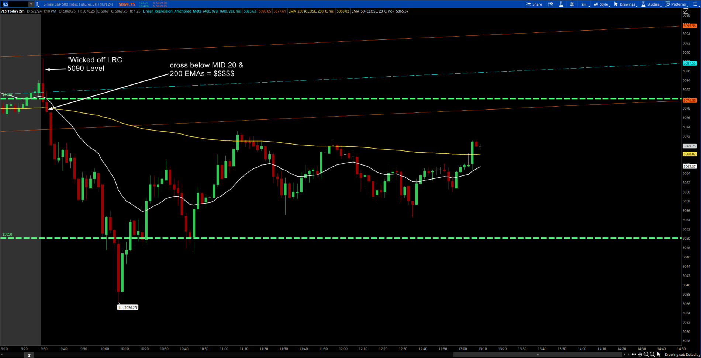Open the /ES symbol dropdown arrow
Image resolution: width=701 pixels, height=358 pixels.
[31, 4]
